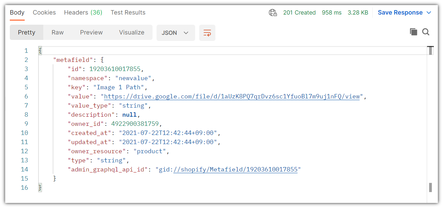Select the Visualize view mode
443x208 pixels.
132,32
